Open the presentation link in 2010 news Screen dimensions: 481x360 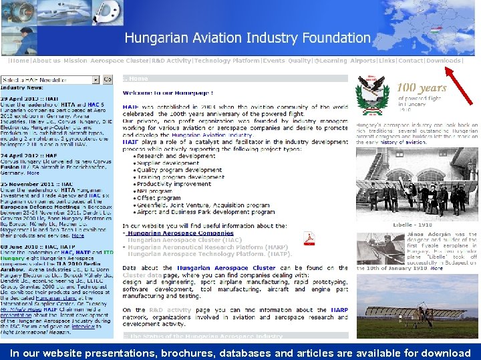pos(16,315)
